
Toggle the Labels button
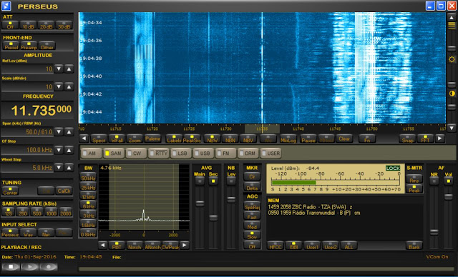[174, 138]
